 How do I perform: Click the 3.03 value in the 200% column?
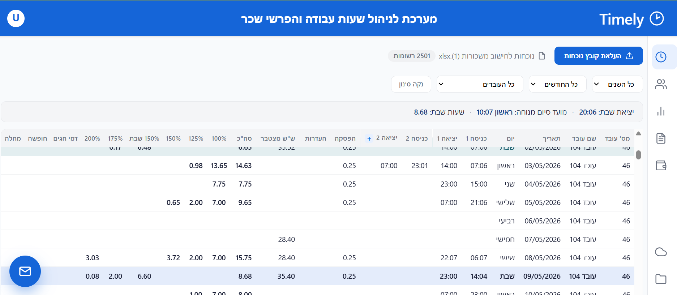click(92, 258)
